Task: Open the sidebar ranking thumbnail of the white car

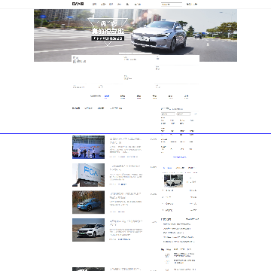Action: [x=173, y=181]
